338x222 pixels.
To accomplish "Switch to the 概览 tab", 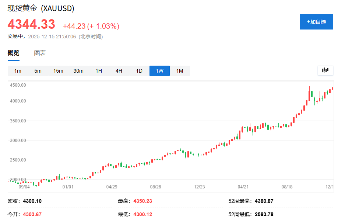I will tap(13, 53).
